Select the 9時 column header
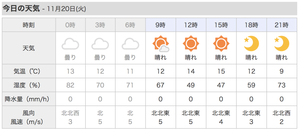The image size is (300, 131). [x=160, y=25]
